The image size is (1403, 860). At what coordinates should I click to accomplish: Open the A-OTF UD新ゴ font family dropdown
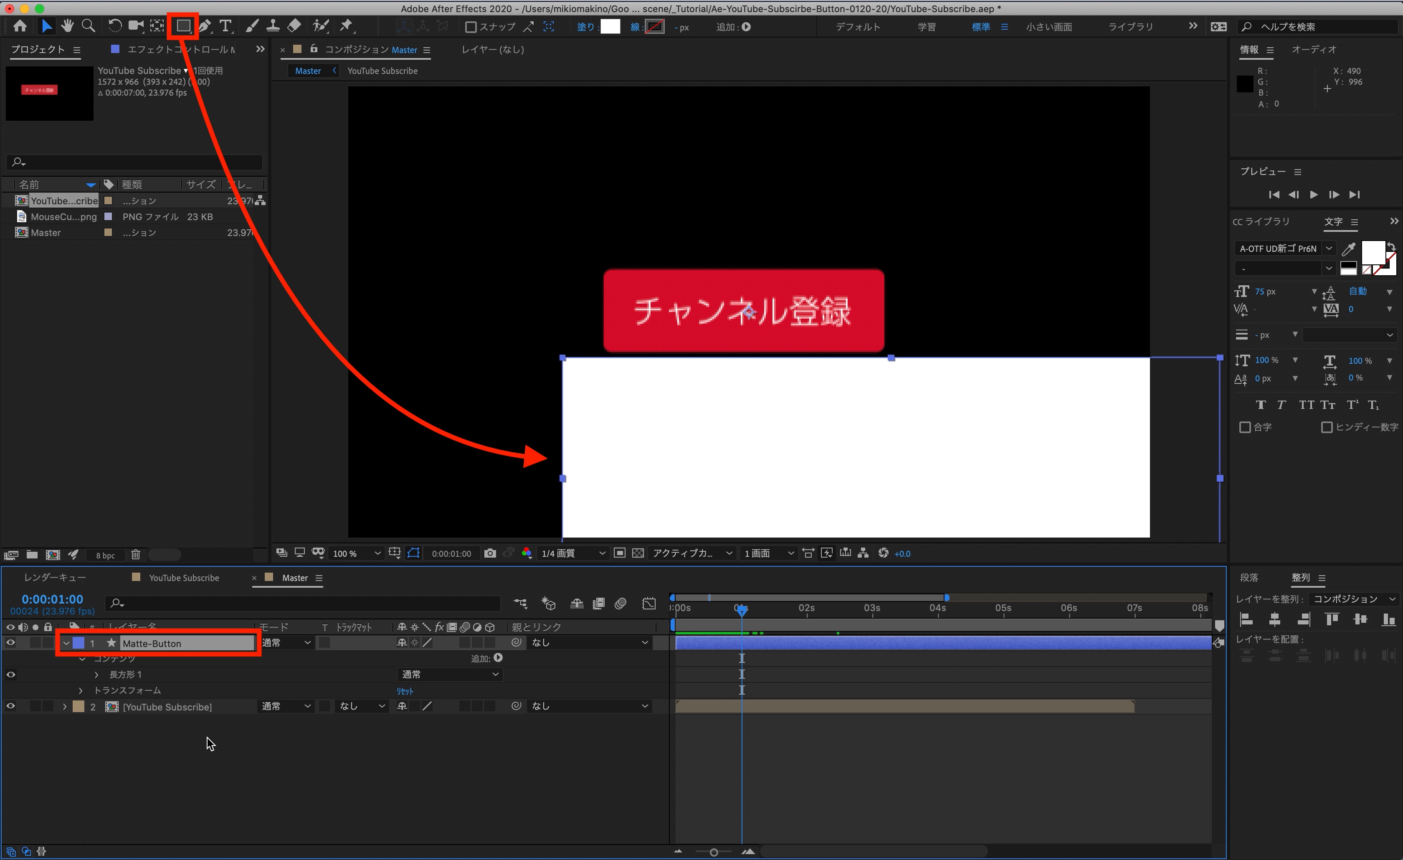click(1328, 249)
